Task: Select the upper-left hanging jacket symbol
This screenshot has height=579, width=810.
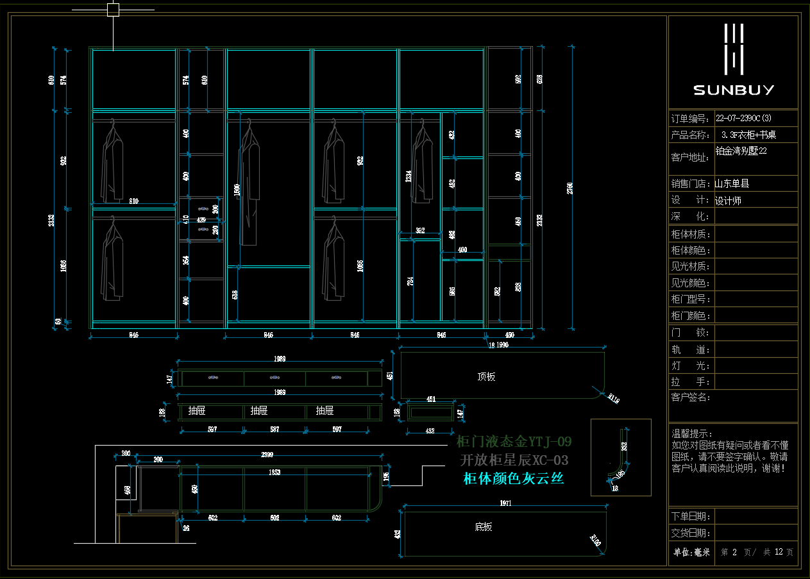Action: click(112, 163)
